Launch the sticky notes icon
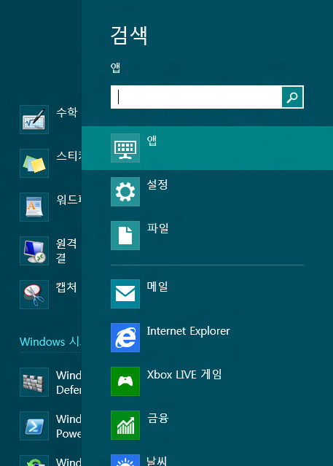 pos(34,163)
